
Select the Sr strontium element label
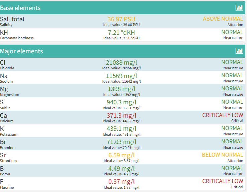[3, 155]
